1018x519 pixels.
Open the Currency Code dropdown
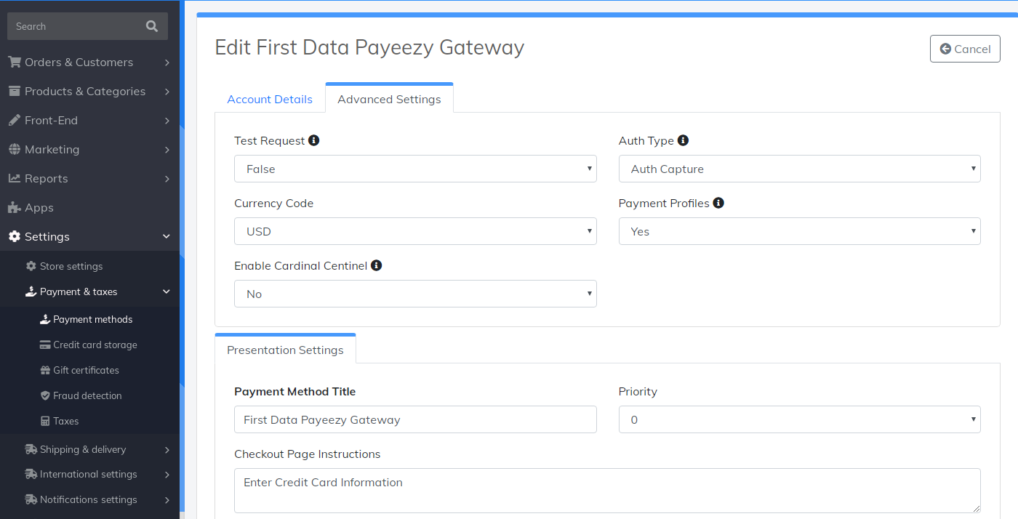415,231
